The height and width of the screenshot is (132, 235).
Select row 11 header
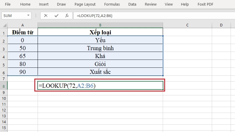click(x=4, y=104)
